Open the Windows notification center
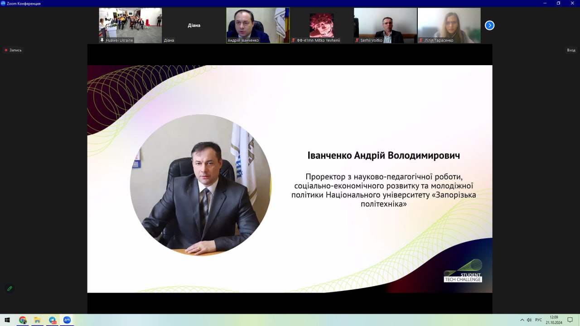This screenshot has width=580, height=326. (x=570, y=320)
